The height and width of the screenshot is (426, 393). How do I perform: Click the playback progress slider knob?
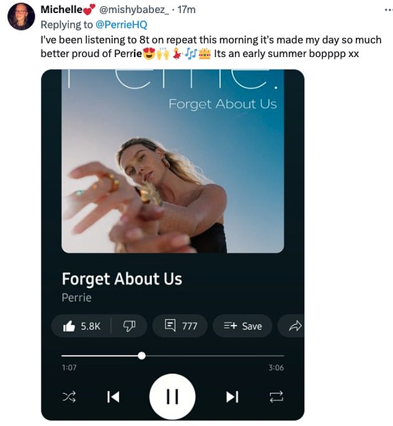pyautogui.click(x=141, y=356)
